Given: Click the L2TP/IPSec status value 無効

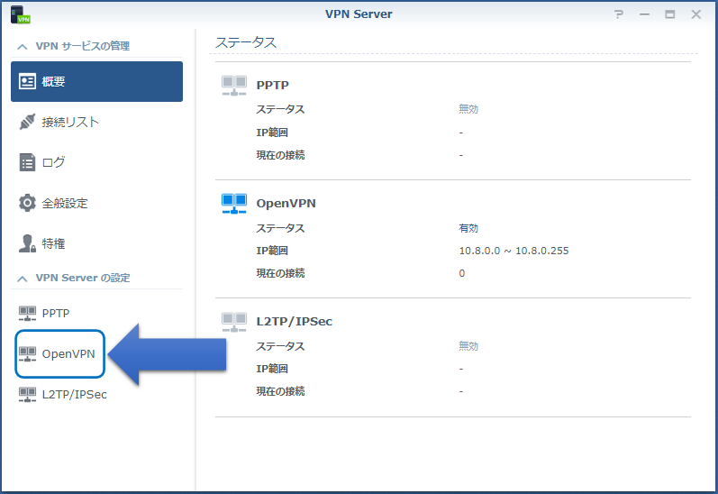Looking at the screenshot, I should (x=468, y=346).
